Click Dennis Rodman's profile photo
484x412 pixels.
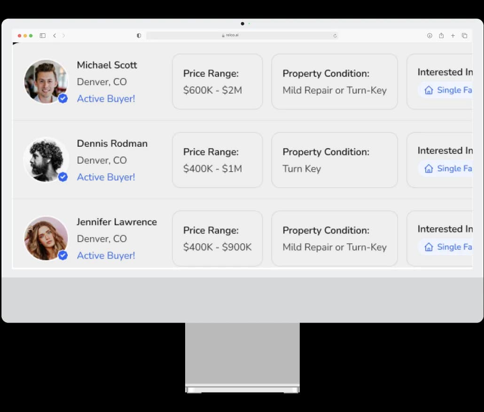tap(45, 159)
